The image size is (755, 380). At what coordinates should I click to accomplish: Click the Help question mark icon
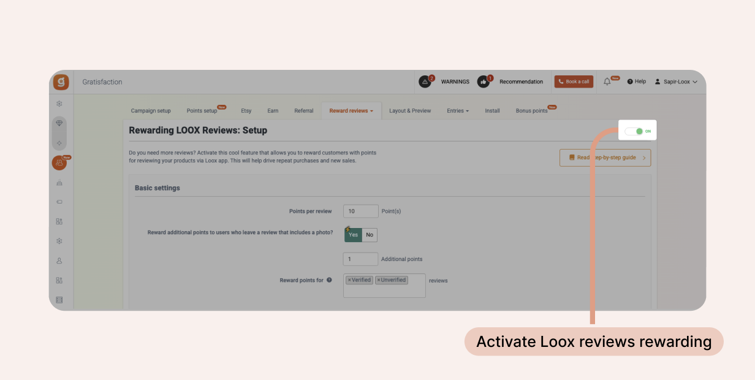pos(629,82)
